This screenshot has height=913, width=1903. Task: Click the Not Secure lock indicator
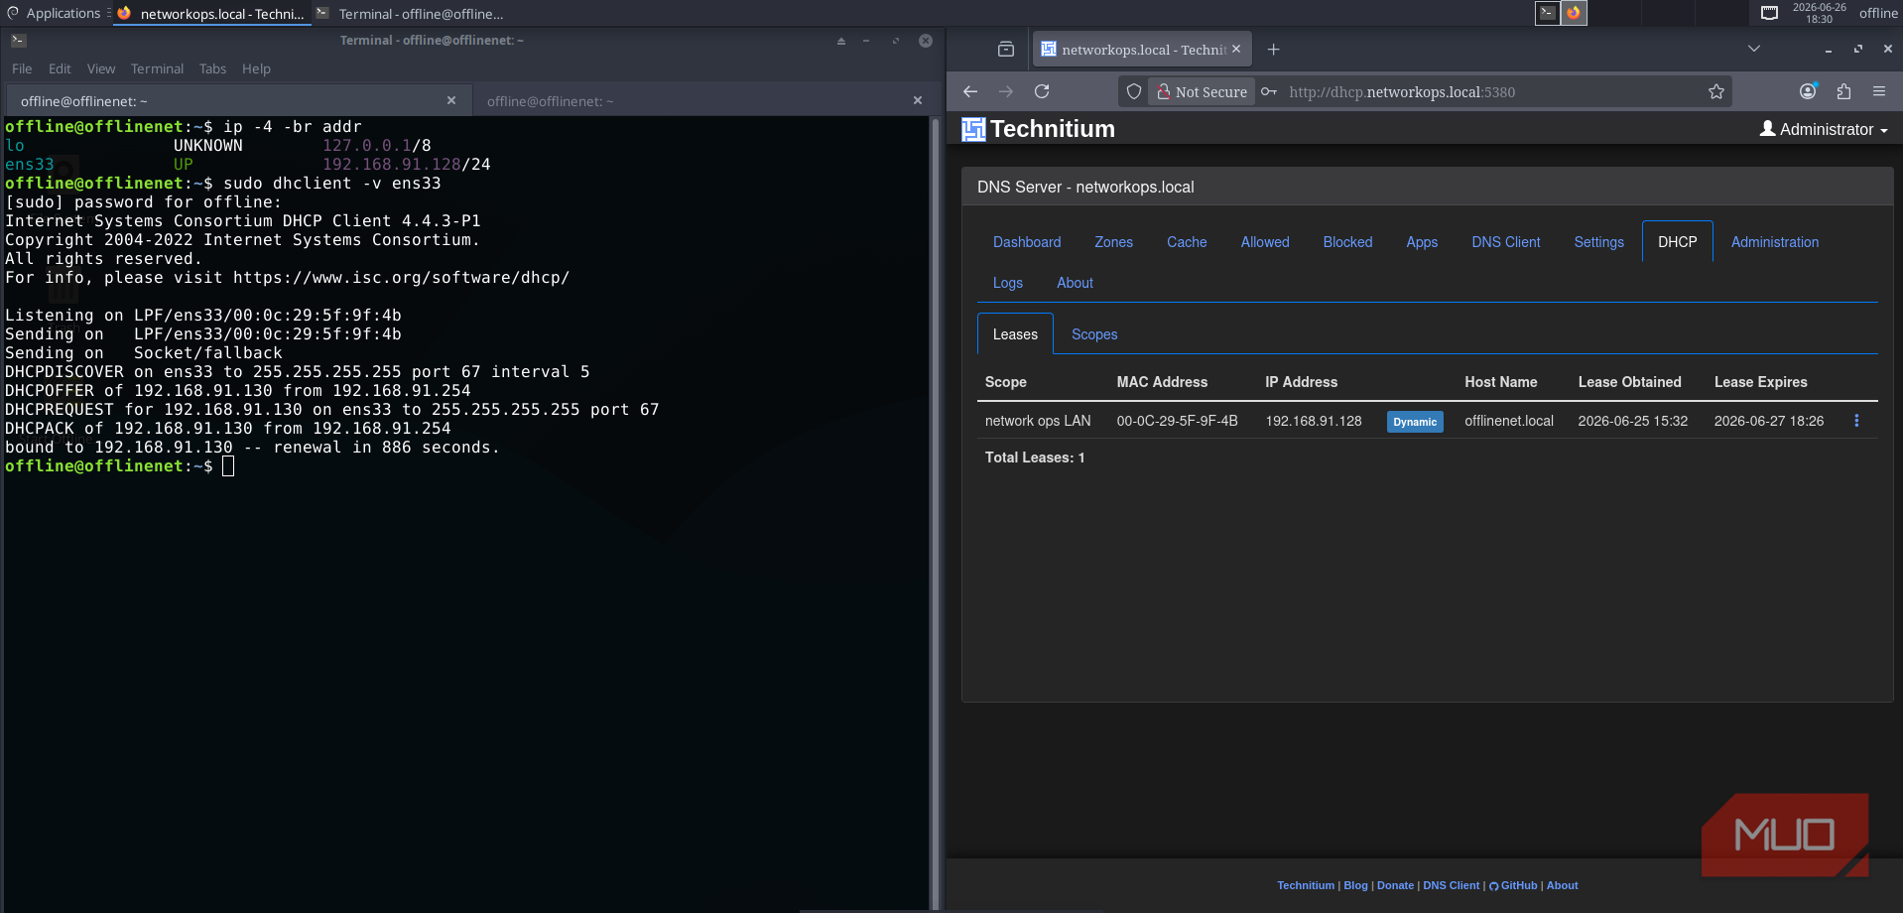1202,91
